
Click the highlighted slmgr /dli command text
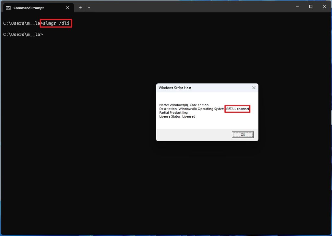pos(56,23)
